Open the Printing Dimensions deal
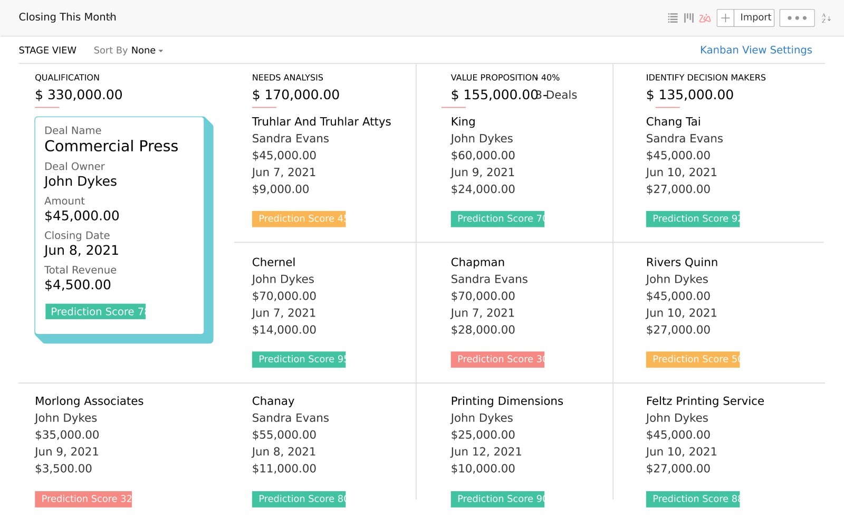This screenshot has height=526, width=844. coord(507,401)
